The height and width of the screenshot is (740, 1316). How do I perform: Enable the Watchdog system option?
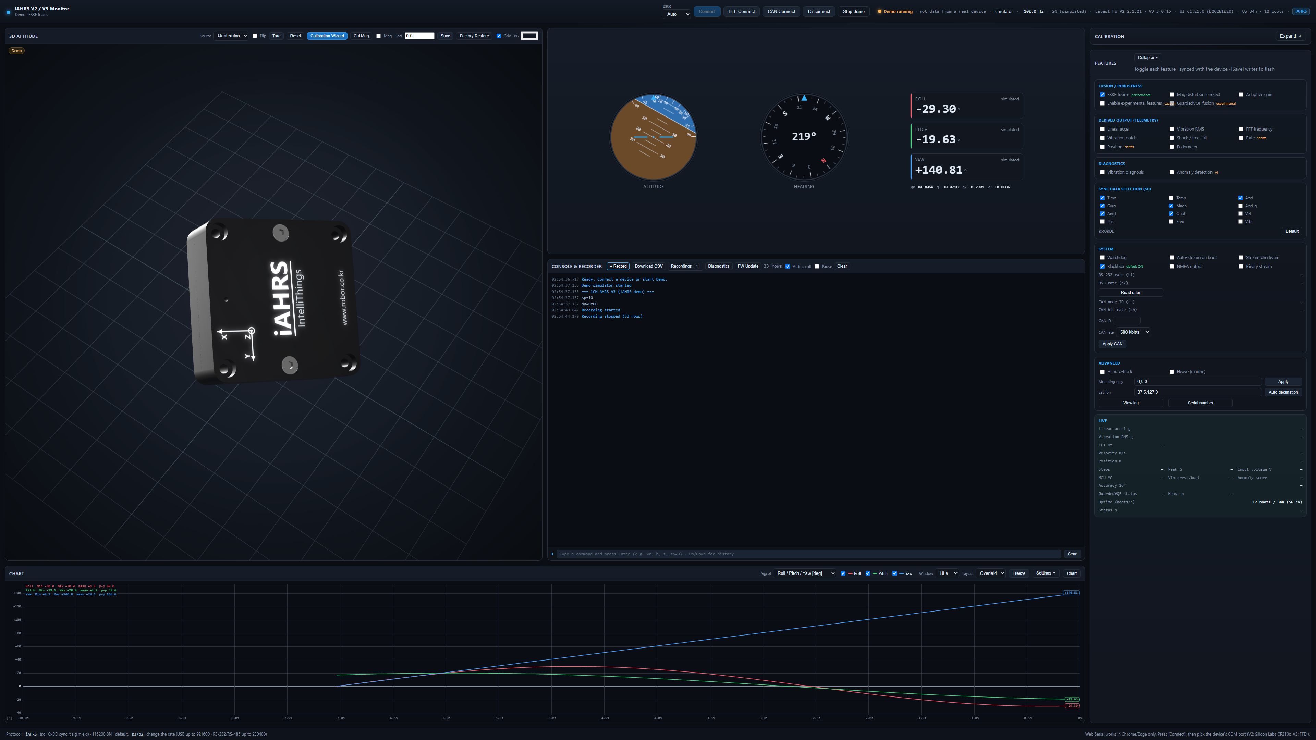click(x=1102, y=257)
